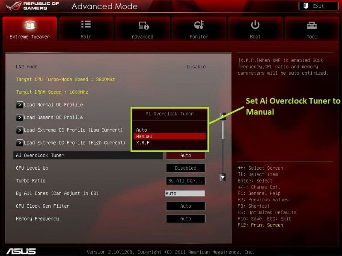
Task: Click the scrollbar thumb in settings list
Action: (223, 130)
